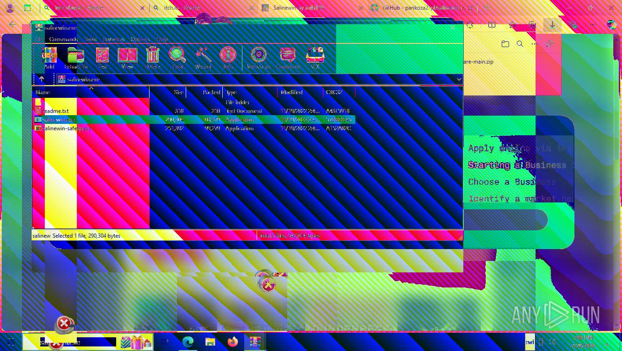Sort by the Packed column header
622x351 pixels.
coord(204,92)
